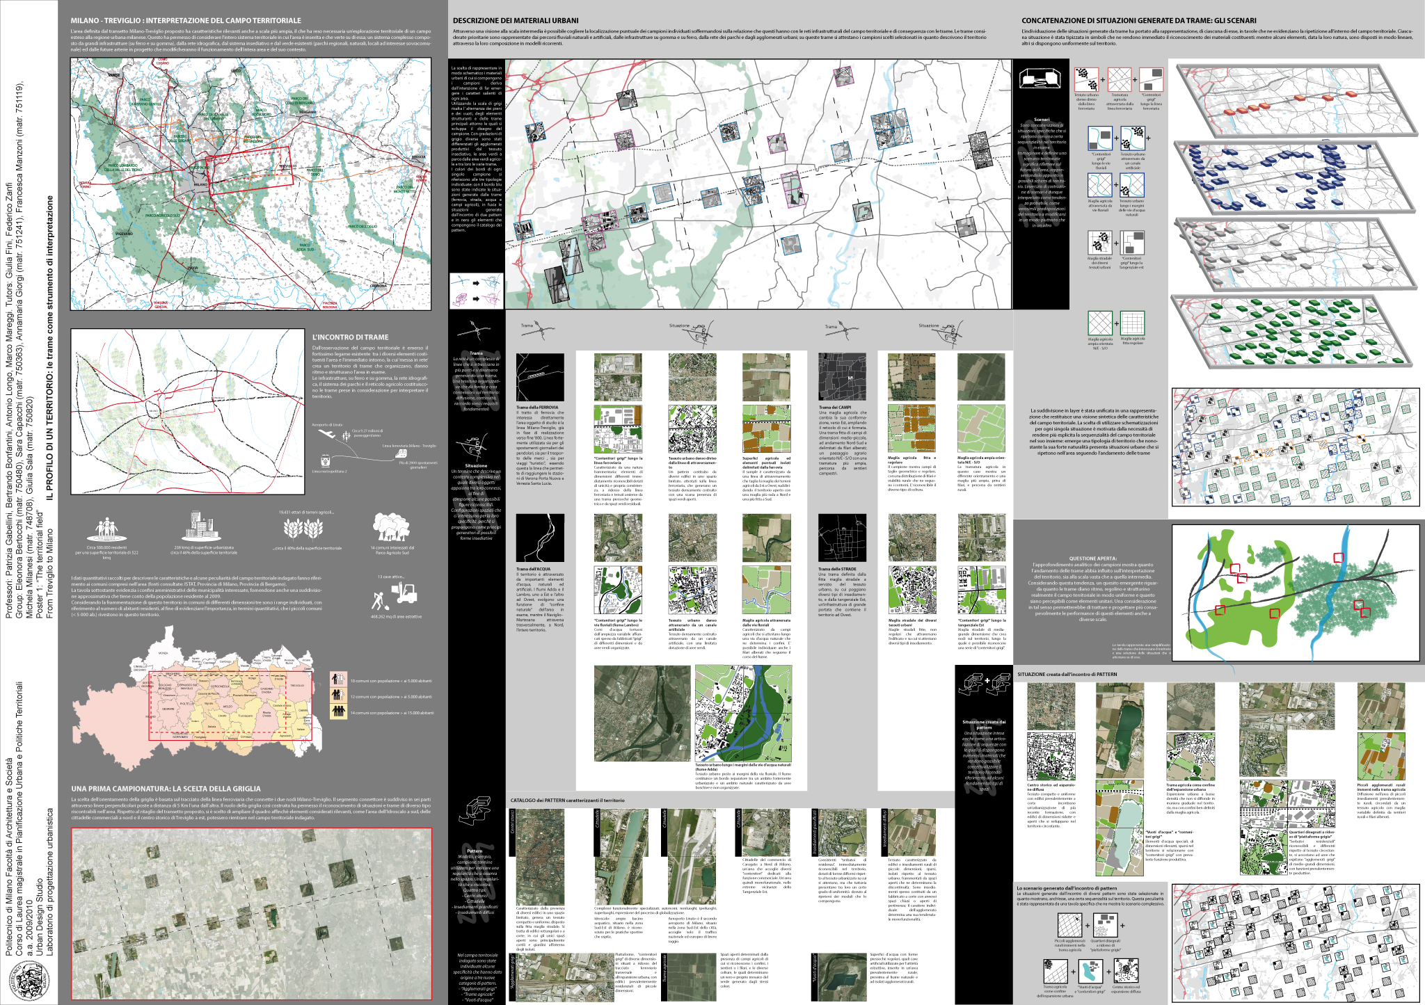This screenshot has width=1425, height=1005.
Task: Click the green-framed 'Maglia agricola ampia orientata N/E - S/O' symbol
Action: (1100, 323)
